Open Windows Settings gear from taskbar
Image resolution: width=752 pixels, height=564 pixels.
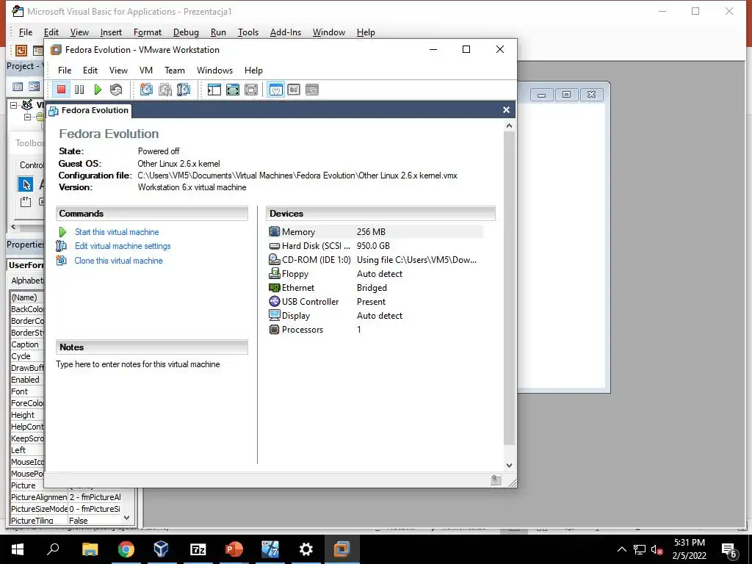pos(306,549)
